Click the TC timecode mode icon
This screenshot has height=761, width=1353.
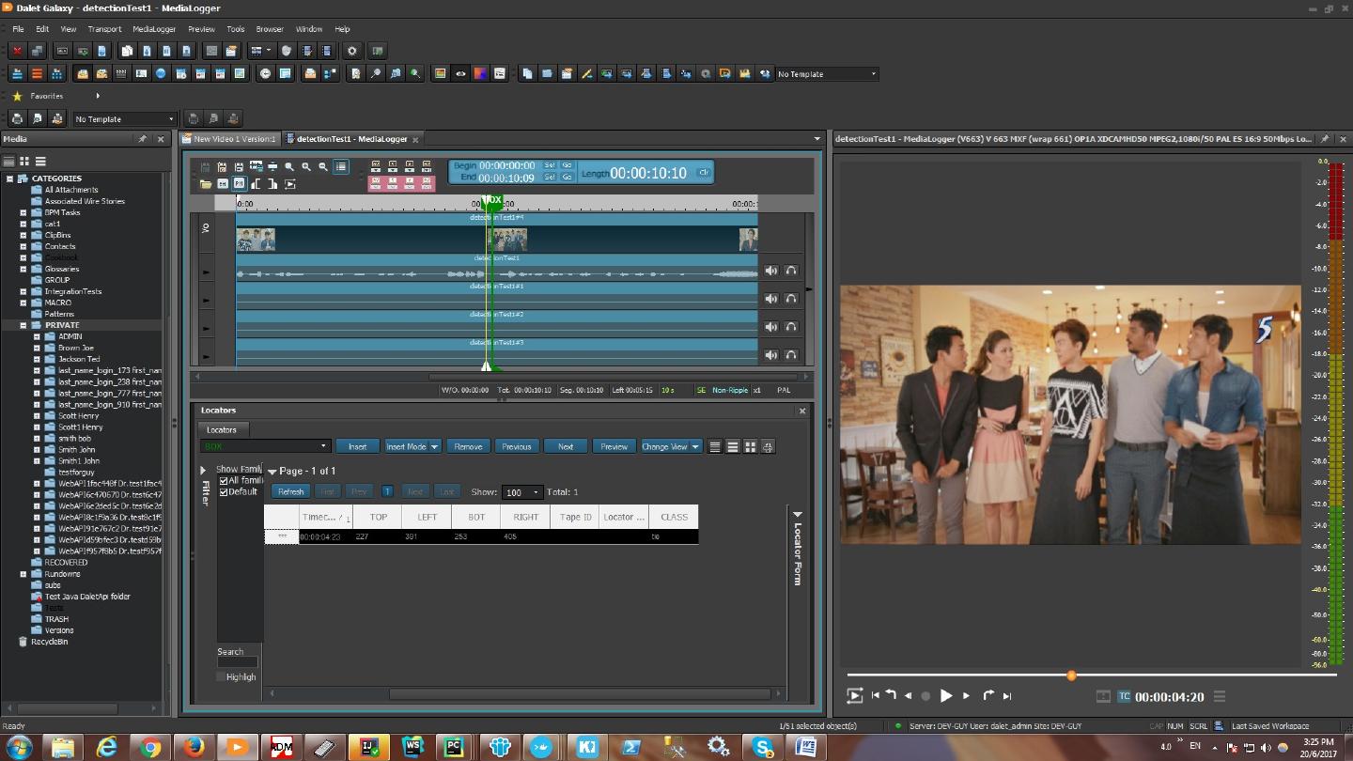pyautogui.click(x=1124, y=696)
